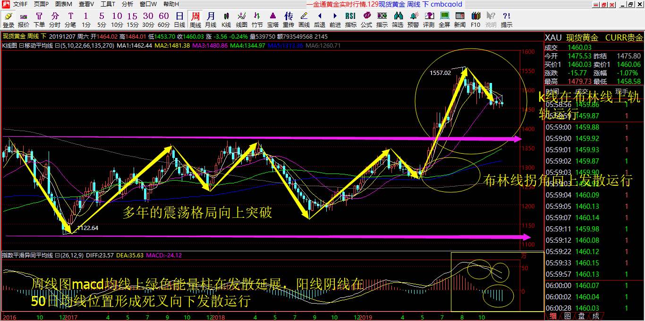Image resolution: width=645 pixels, height=321 pixels.
Task: Open the 预警 alert bell
Action: 413,20
